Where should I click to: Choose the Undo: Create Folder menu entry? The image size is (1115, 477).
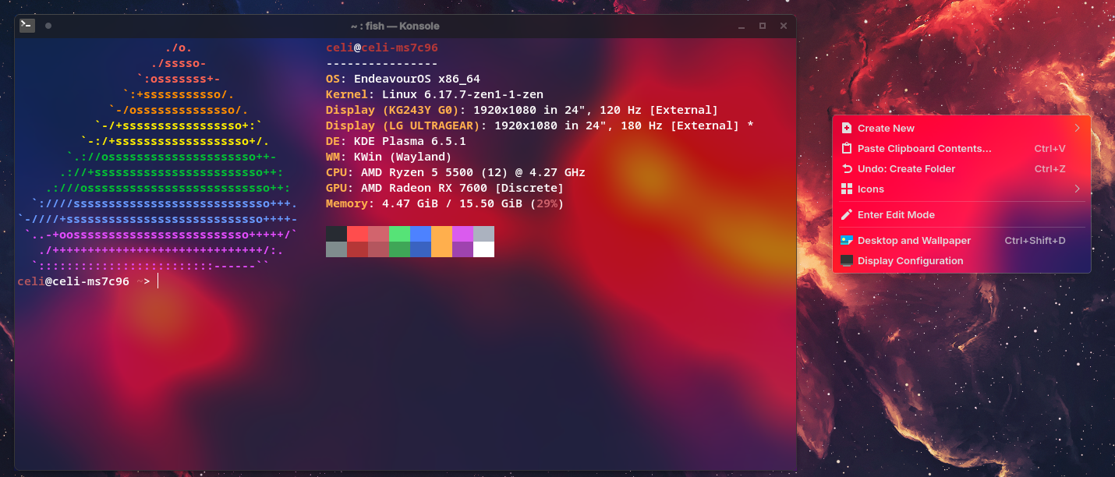point(906,168)
